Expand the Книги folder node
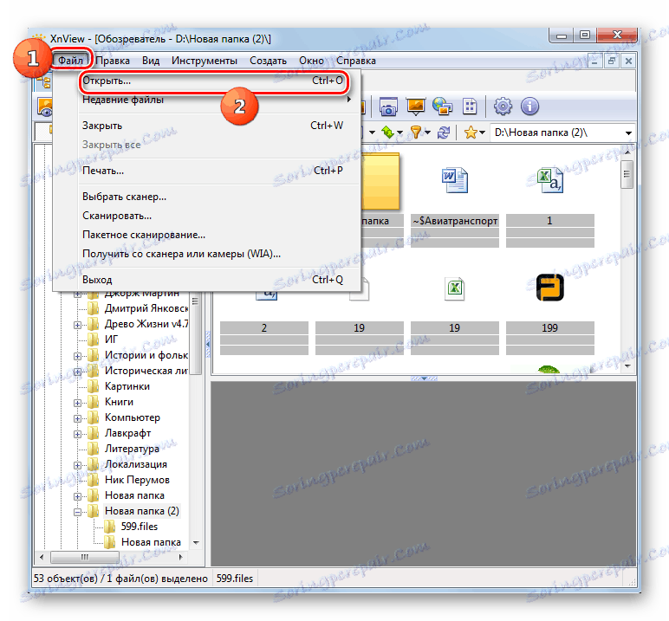Viewport: 669px width, 621px height. tap(77, 403)
